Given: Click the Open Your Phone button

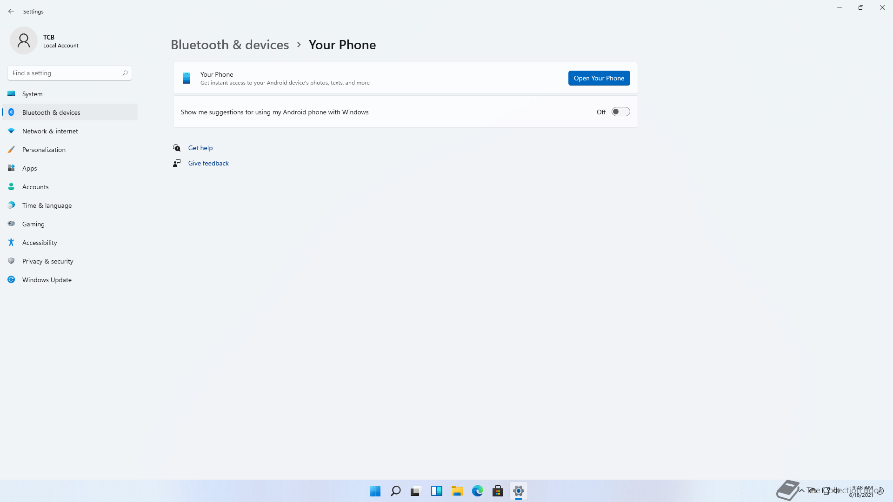Looking at the screenshot, I should pos(599,78).
